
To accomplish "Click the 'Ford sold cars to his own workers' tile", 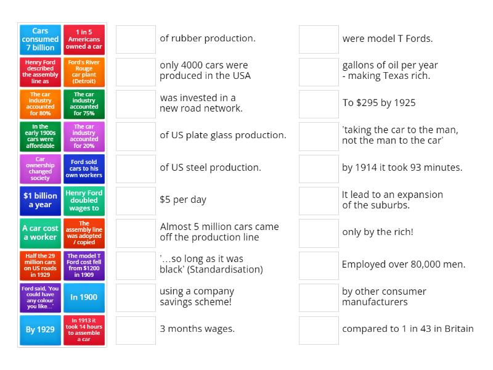I will click(84, 168).
